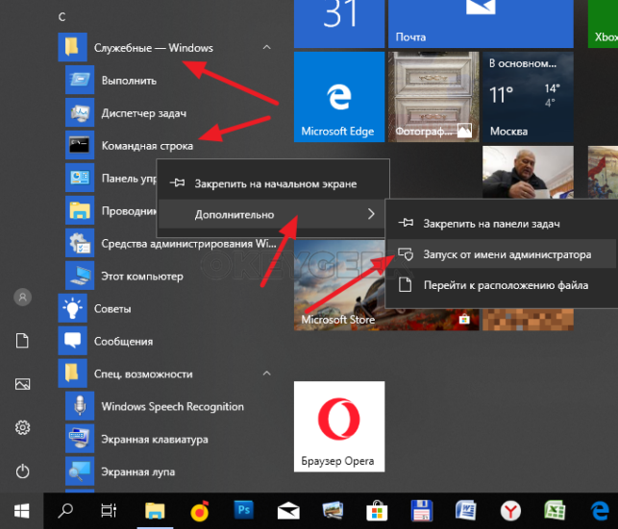Open Yandex Browser on the taskbar
This screenshot has width=618, height=529.
click(x=510, y=512)
